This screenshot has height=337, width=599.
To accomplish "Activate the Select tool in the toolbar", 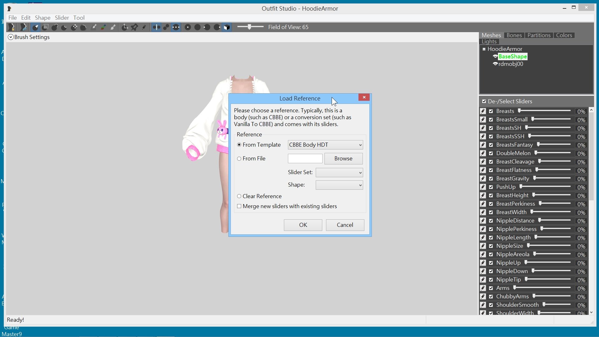I will pos(36,27).
